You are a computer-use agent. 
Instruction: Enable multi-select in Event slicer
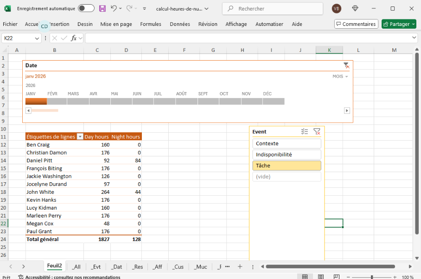[304, 132]
